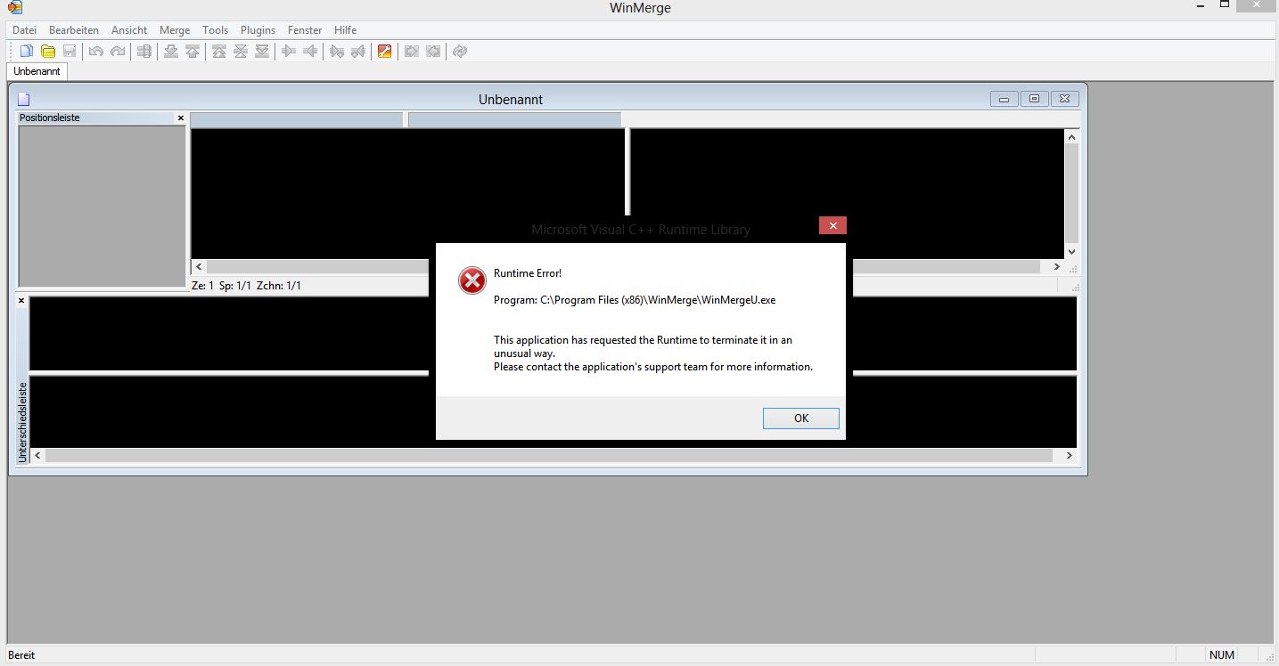Viewport: 1279px width, 666px height.
Task: Click the Copy All Right toolbar icon
Action: [412, 52]
